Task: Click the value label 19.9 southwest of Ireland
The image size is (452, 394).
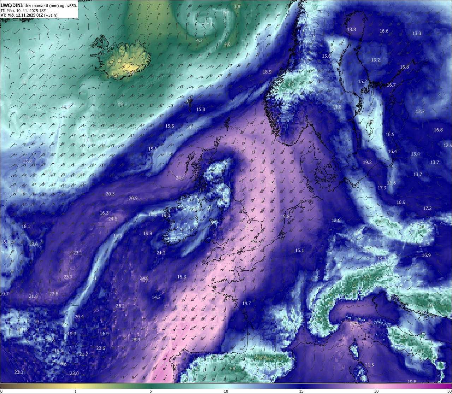Action: 148,234
